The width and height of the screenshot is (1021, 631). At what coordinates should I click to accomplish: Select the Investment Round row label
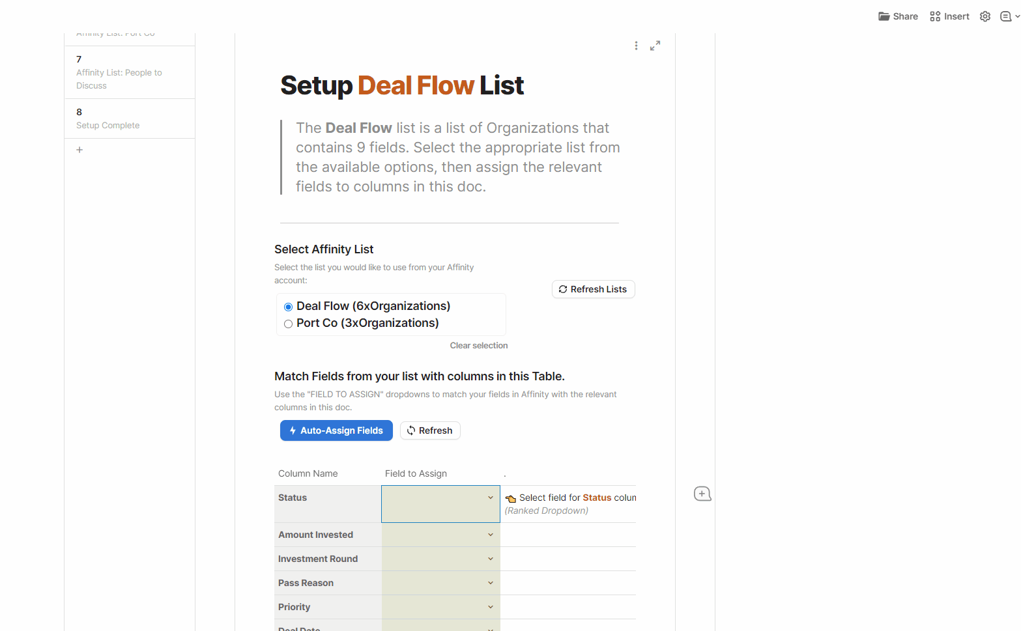[x=318, y=559]
